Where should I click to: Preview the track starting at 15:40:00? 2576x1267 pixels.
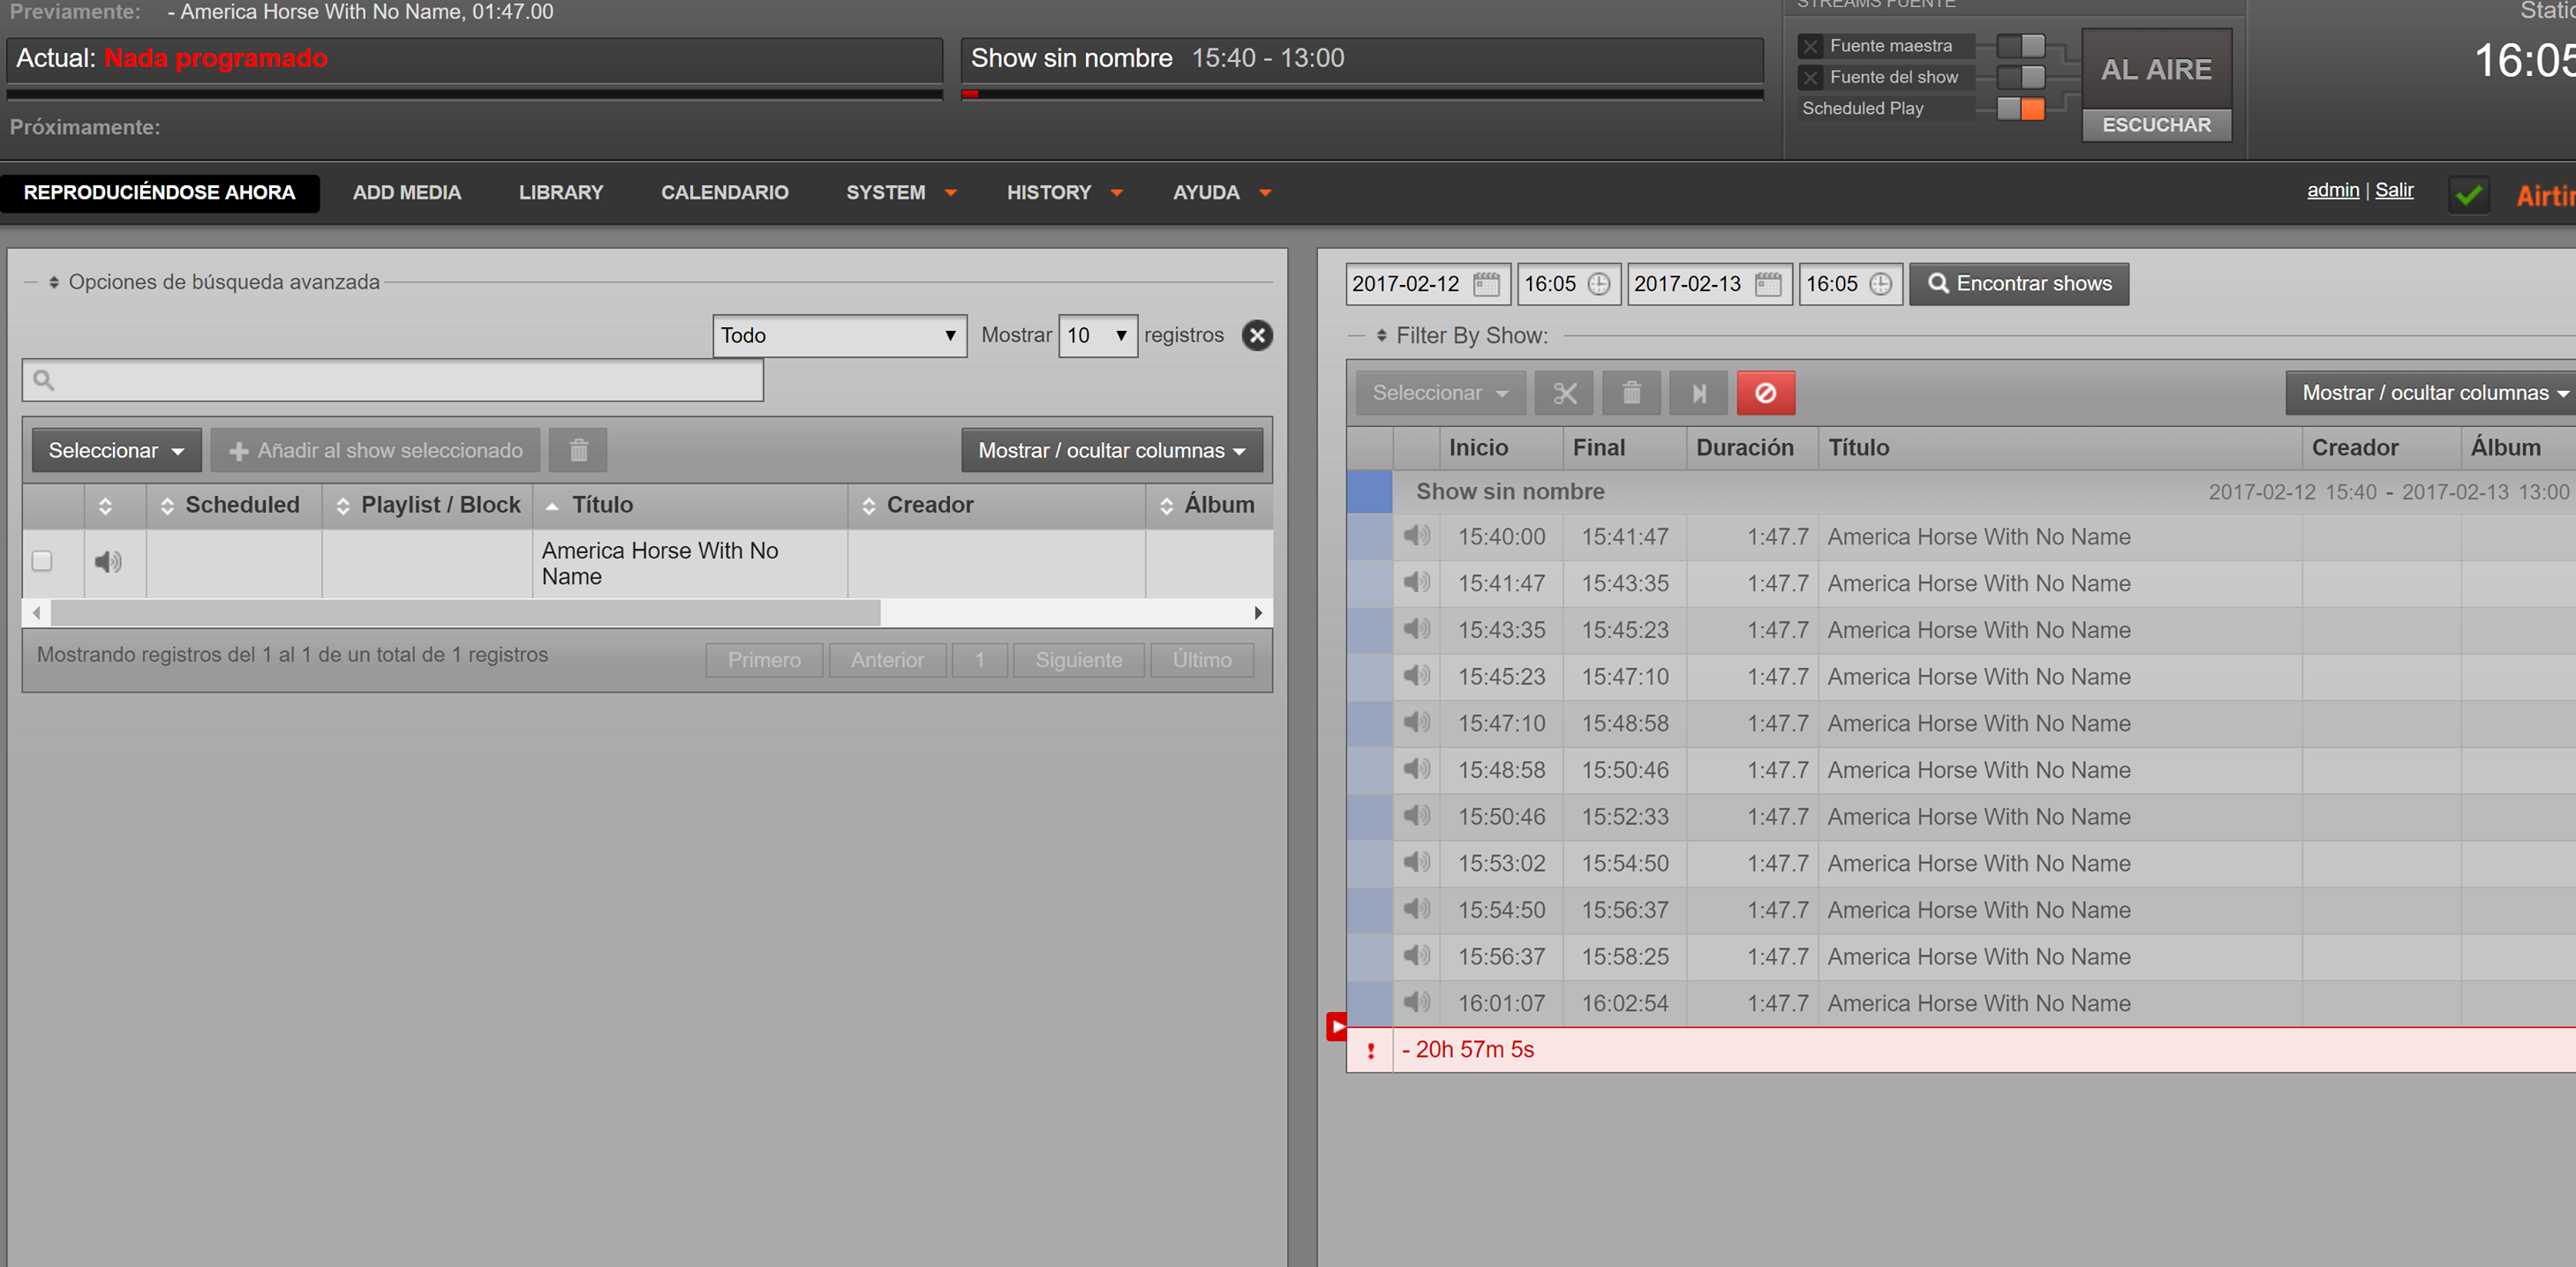pos(1416,536)
